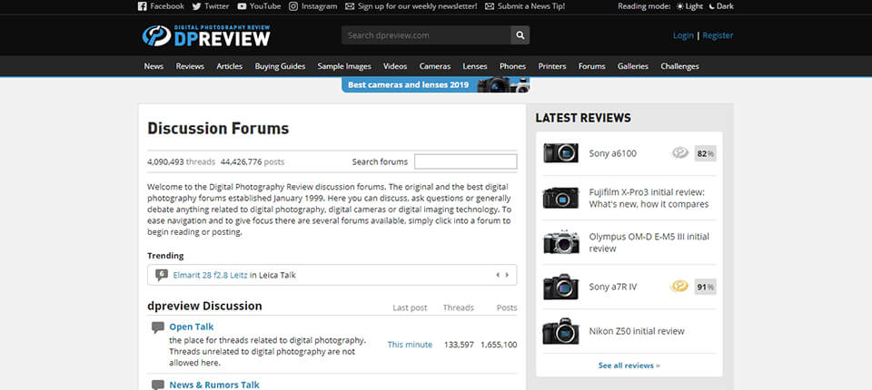Open the Reviews menu item
Viewport: 872px width, 390px height.
pyautogui.click(x=190, y=66)
